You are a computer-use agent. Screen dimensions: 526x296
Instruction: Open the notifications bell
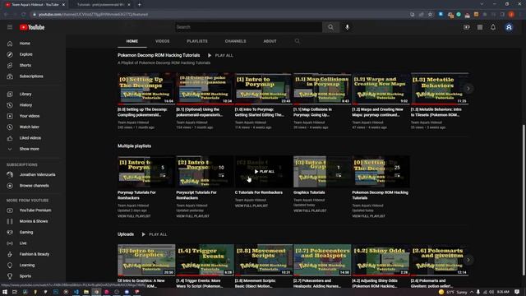click(x=493, y=27)
